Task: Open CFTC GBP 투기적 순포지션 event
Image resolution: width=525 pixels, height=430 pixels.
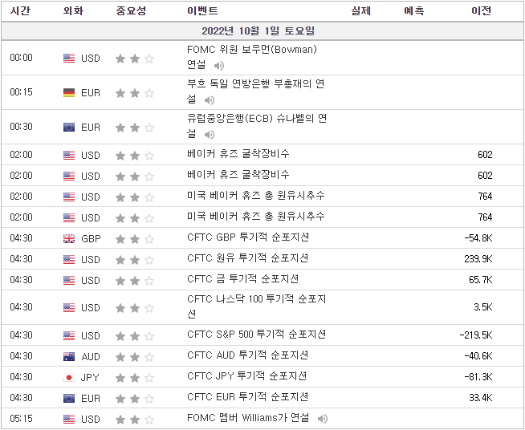Action: pyautogui.click(x=248, y=237)
